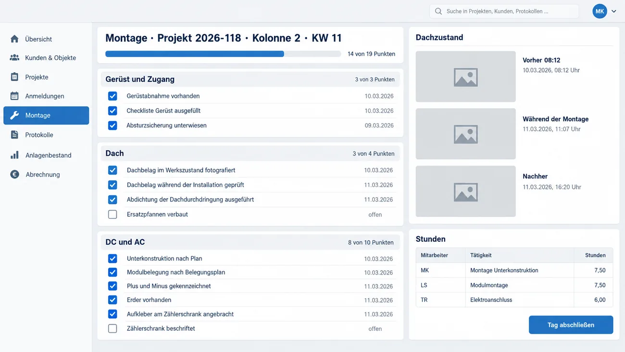
Task: Uncheck Gerüstabnahme vorhanden
Action: tap(112, 96)
